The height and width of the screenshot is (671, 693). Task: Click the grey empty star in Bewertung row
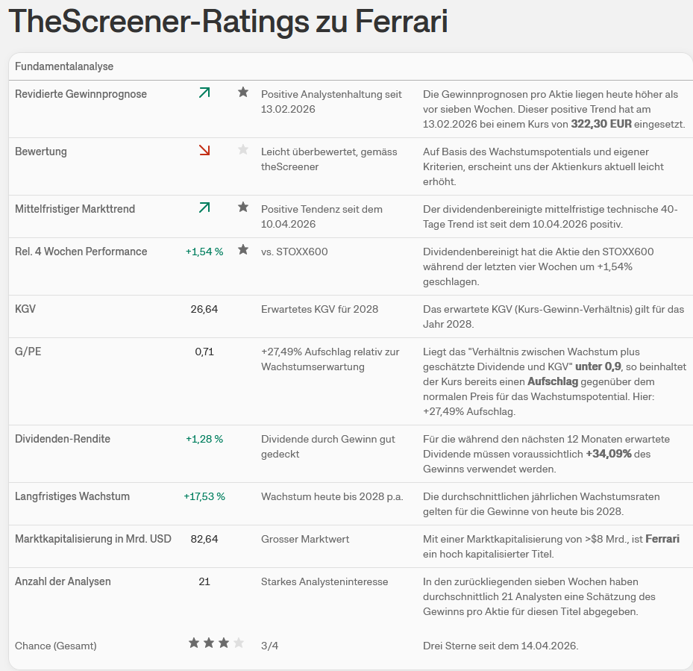(243, 150)
